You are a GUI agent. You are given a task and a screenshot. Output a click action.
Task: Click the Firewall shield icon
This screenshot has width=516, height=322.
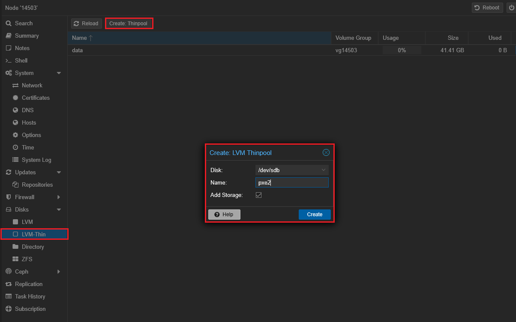pos(8,197)
